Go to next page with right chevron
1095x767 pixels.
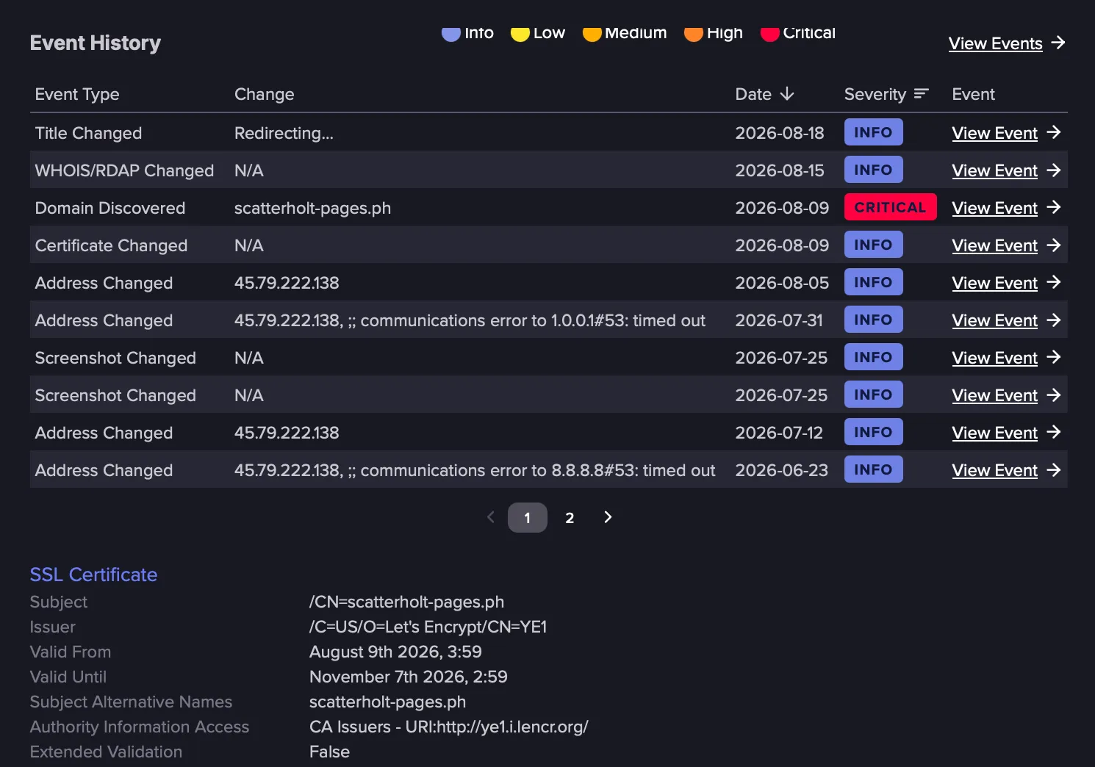click(x=608, y=517)
